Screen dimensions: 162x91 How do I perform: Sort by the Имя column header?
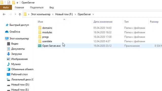pos(40,22)
